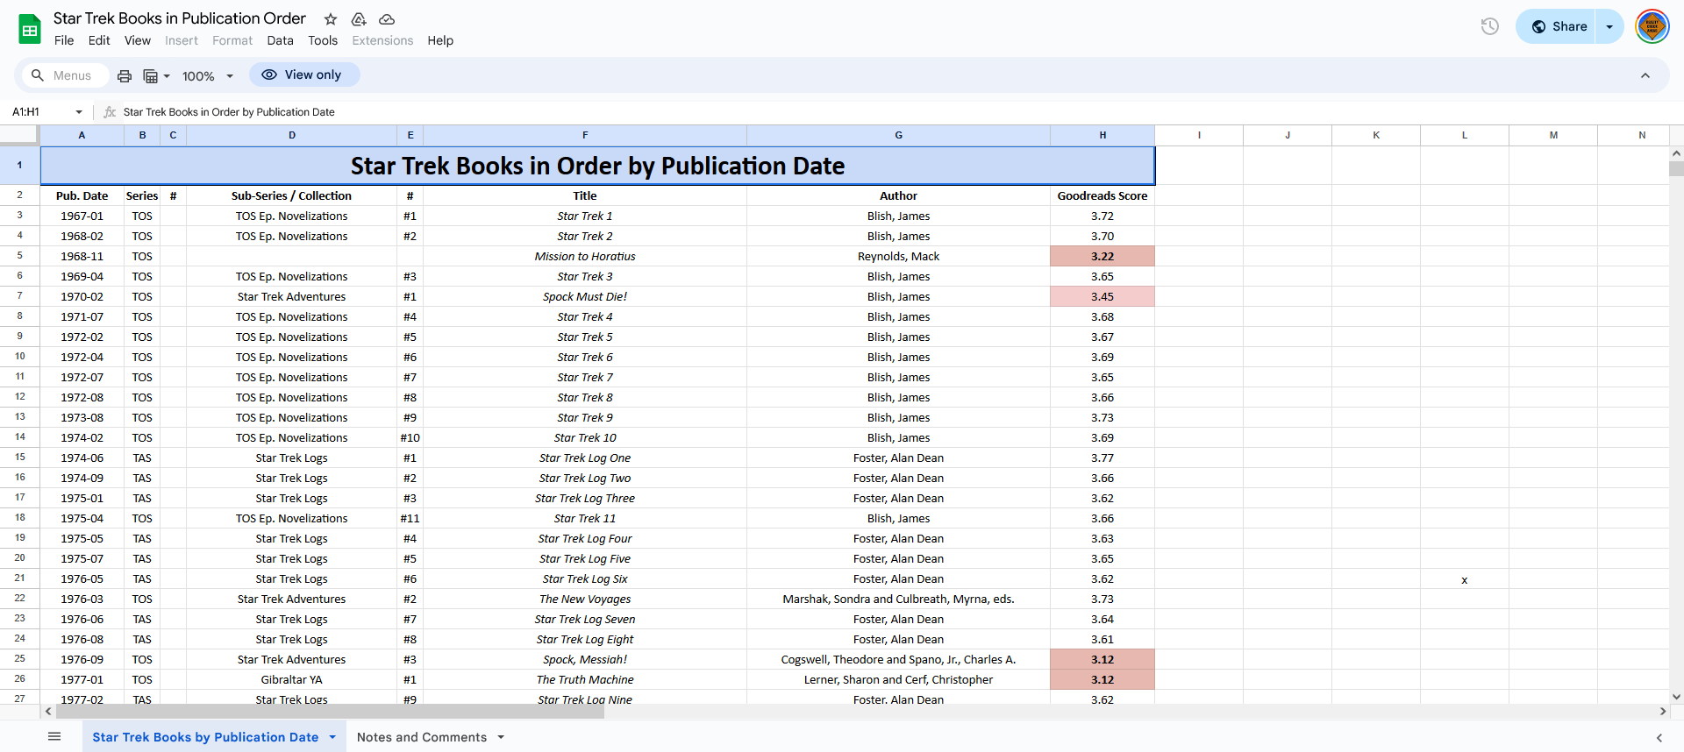The height and width of the screenshot is (752, 1684).
Task: Select the Spock, Messiah! title cell
Action: tap(585, 659)
